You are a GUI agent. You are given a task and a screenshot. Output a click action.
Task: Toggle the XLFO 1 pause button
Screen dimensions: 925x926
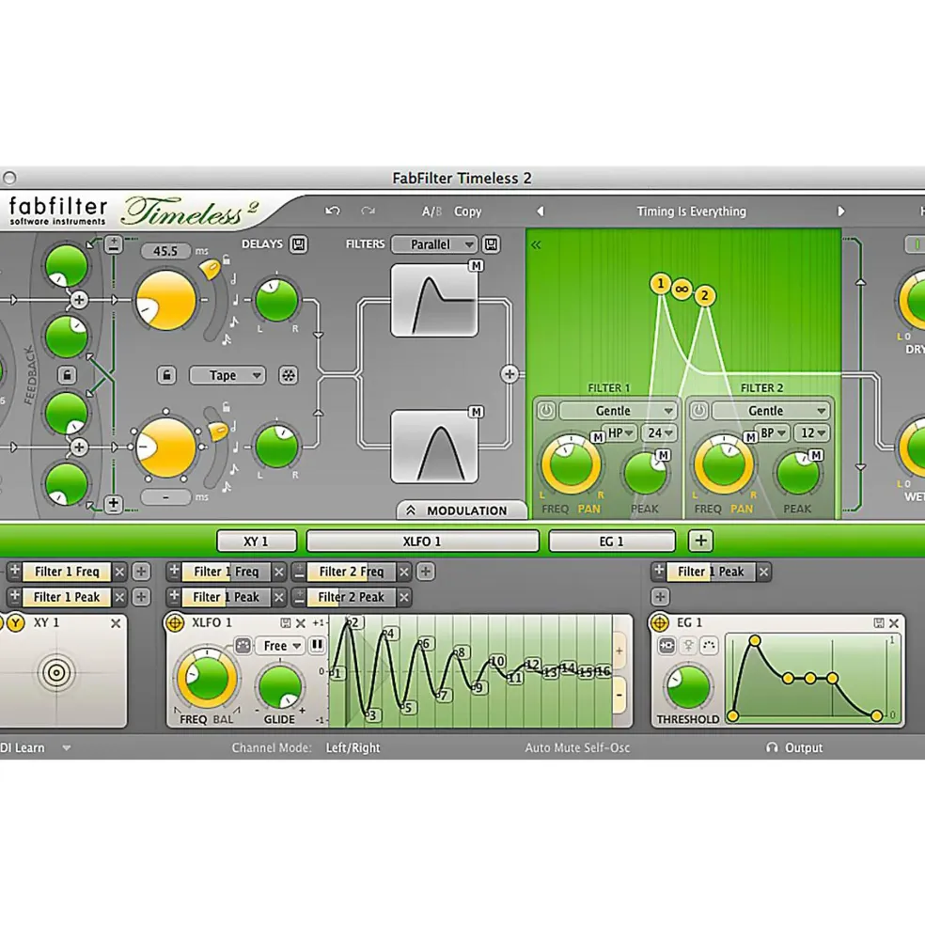[317, 645]
